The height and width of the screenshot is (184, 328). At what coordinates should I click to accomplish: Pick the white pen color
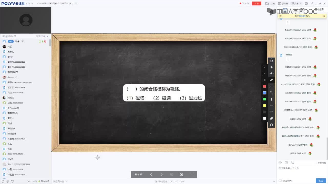[265, 118]
